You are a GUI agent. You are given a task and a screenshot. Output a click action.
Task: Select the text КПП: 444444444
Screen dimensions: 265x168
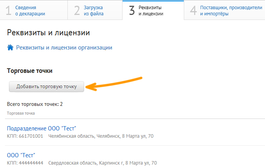pyautogui.click(x=25, y=163)
